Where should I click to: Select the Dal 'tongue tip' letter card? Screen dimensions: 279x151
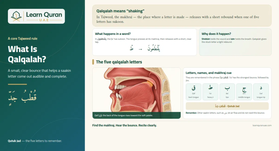(x=261, y=92)
